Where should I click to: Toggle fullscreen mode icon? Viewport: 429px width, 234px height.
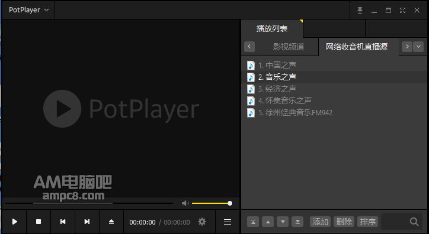click(402, 11)
